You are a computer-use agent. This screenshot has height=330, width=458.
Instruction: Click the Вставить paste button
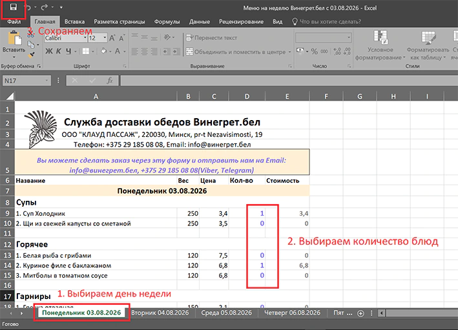coord(14,44)
